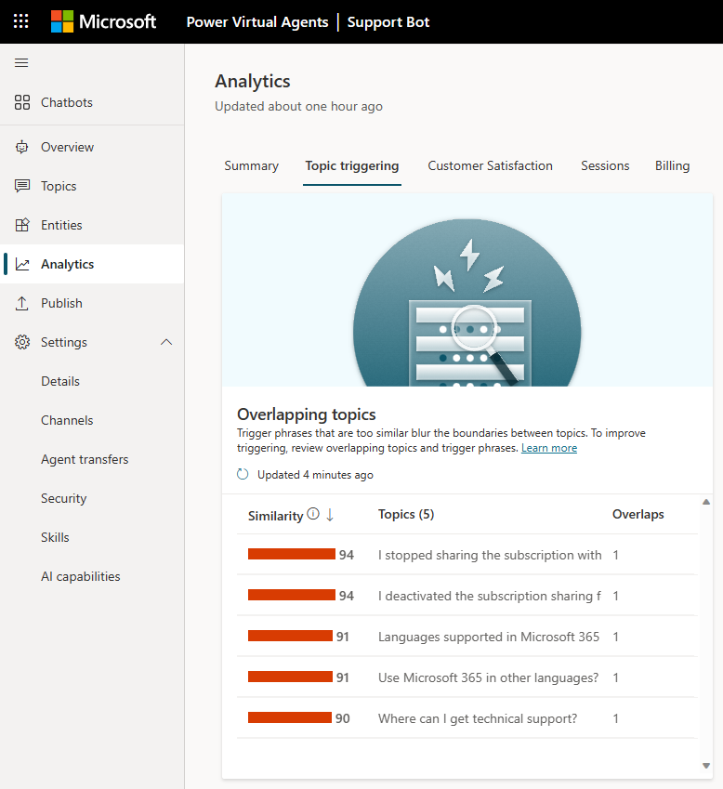Click scrollbar up arrow of topics list
This screenshot has height=789, width=723.
[706, 502]
